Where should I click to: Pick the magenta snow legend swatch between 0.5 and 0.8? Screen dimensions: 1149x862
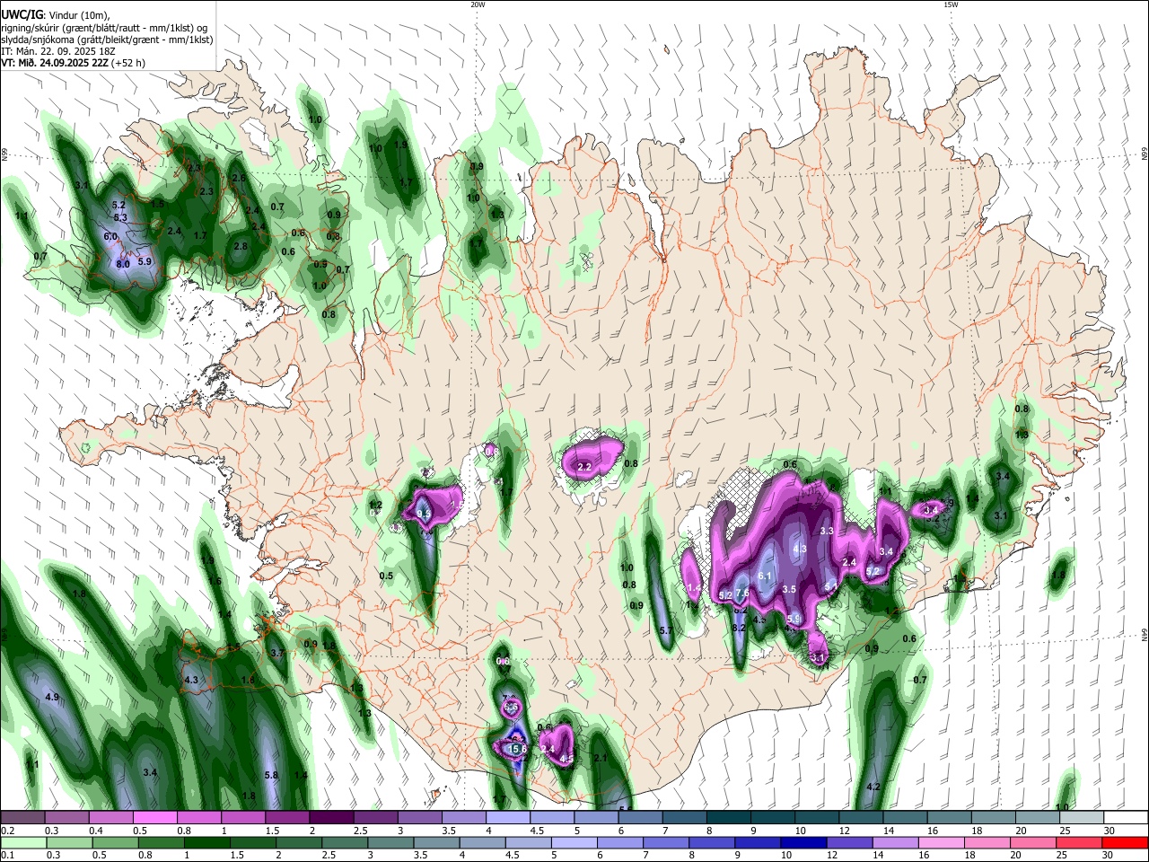155,817
